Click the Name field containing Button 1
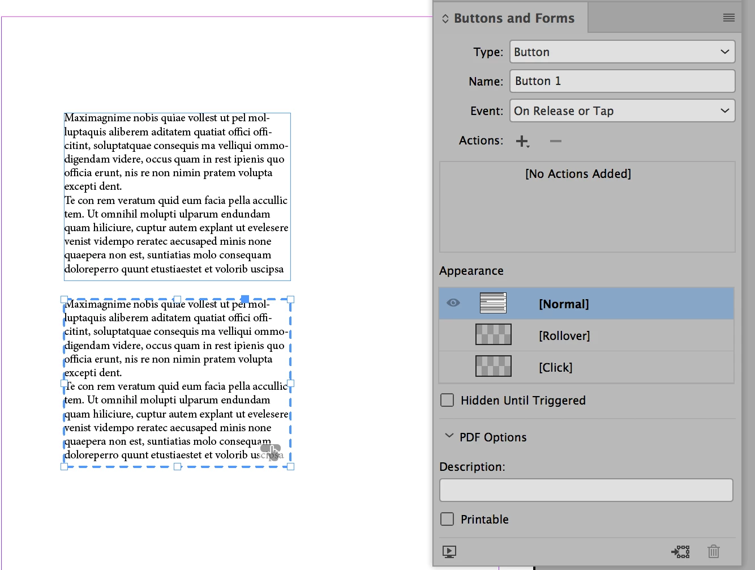 [623, 81]
